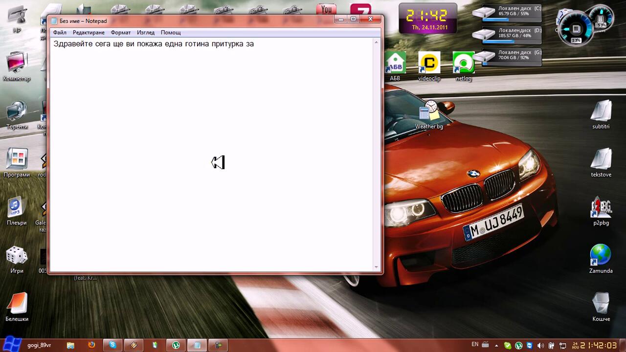Open the Игри dice icon
The height and width of the screenshot is (352, 626).
click(x=17, y=256)
